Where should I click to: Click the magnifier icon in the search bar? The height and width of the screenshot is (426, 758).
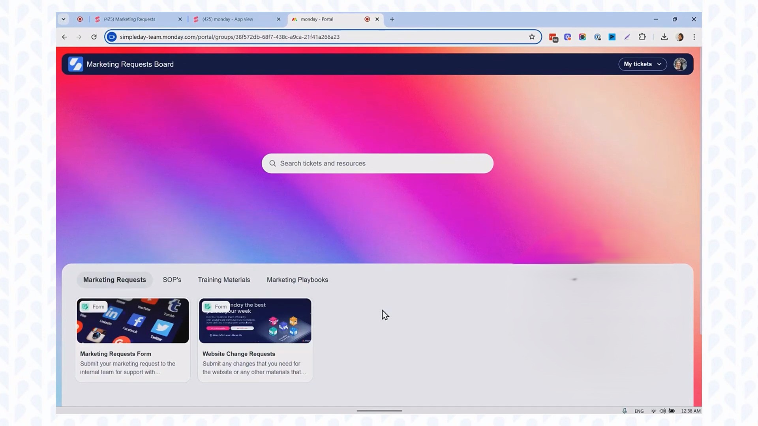point(272,163)
